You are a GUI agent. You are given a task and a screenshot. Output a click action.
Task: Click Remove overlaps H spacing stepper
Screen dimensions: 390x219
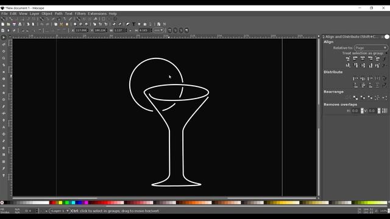pyautogui.click(x=362, y=111)
